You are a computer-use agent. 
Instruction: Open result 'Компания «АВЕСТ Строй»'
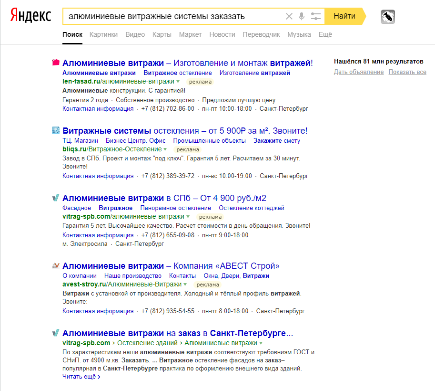pos(171,266)
